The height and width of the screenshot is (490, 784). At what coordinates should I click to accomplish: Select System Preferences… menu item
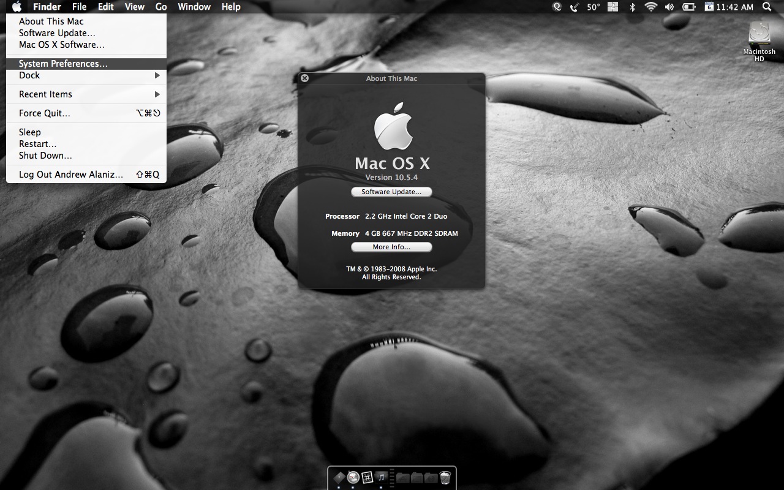(x=86, y=64)
